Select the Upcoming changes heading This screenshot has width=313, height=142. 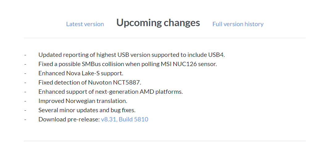(158, 23)
